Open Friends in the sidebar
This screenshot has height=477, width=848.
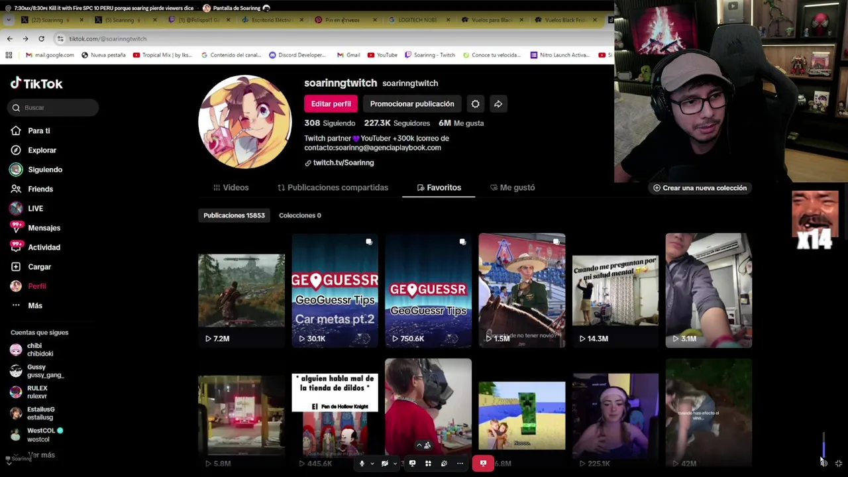point(32,189)
